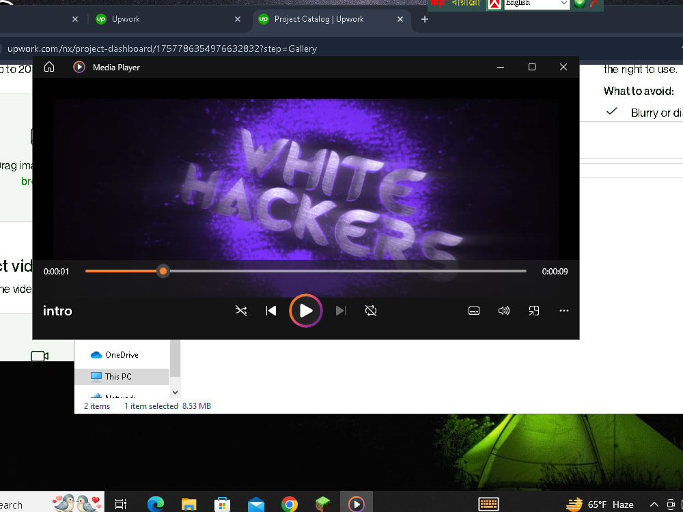Open Mail app from the taskbar
683x512 pixels.
click(x=255, y=504)
